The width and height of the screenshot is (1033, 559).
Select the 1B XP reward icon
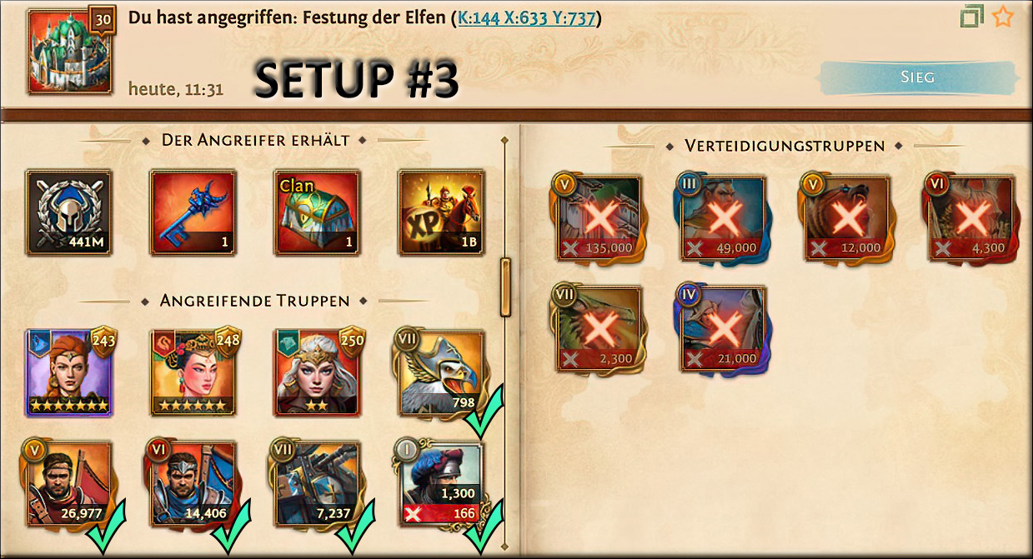tap(441, 212)
